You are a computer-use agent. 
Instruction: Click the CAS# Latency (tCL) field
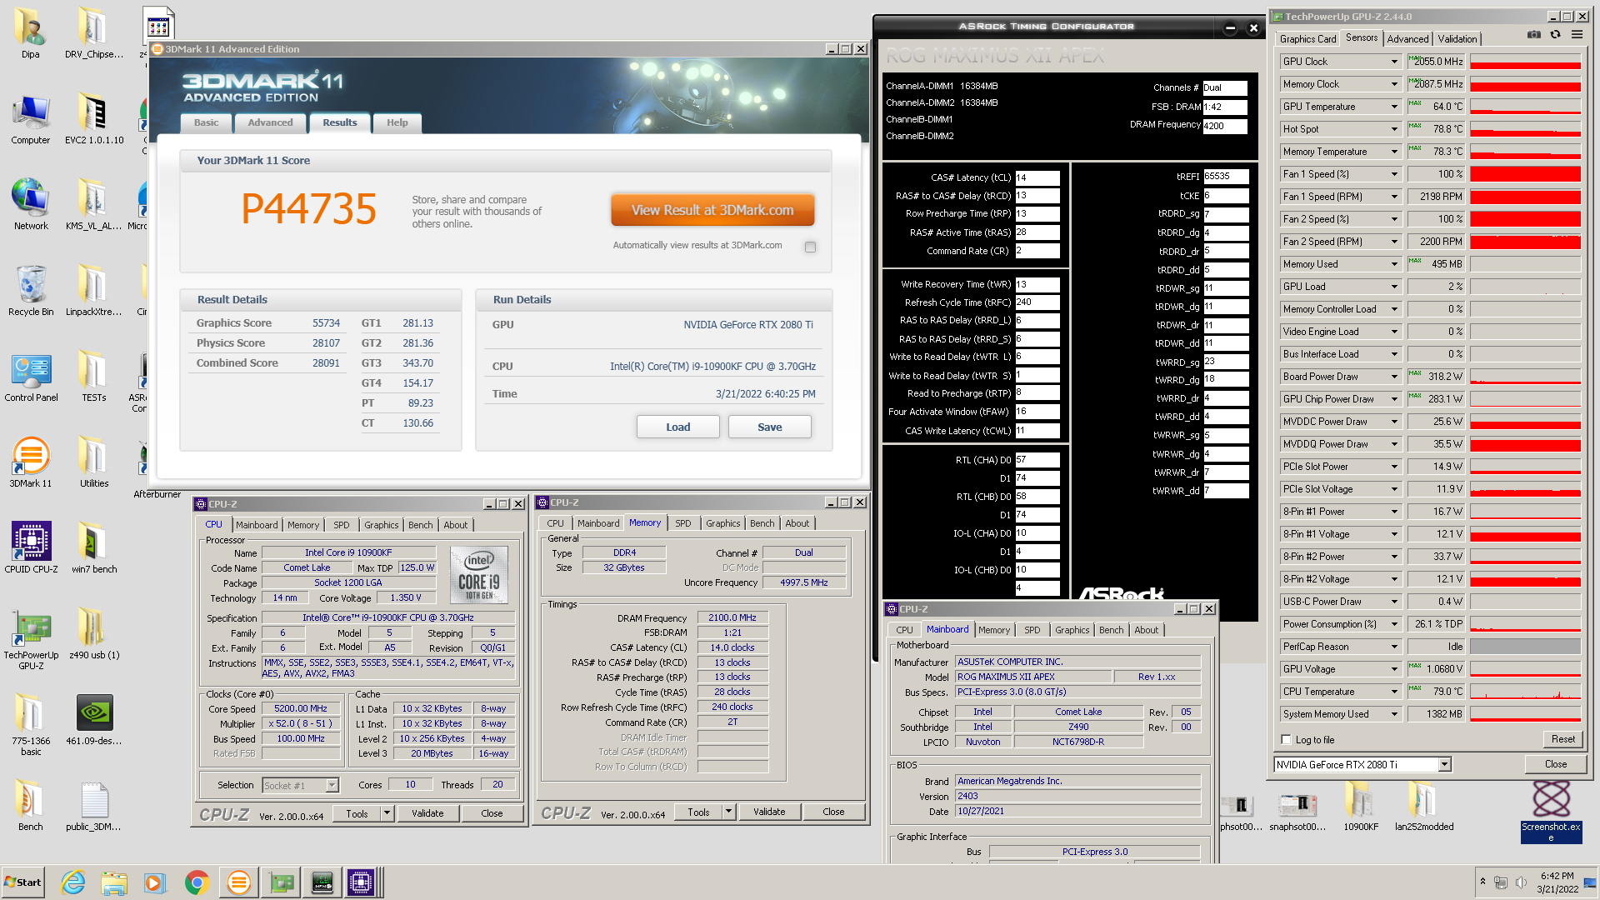(x=1037, y=177)
